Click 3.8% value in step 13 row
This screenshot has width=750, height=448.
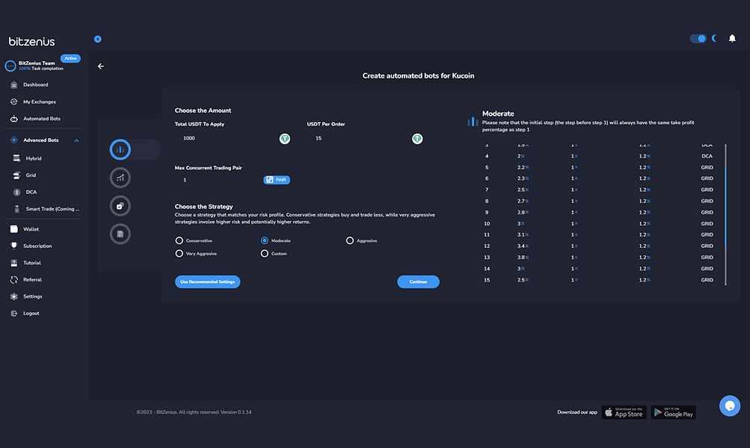click(x=523, y=258)
